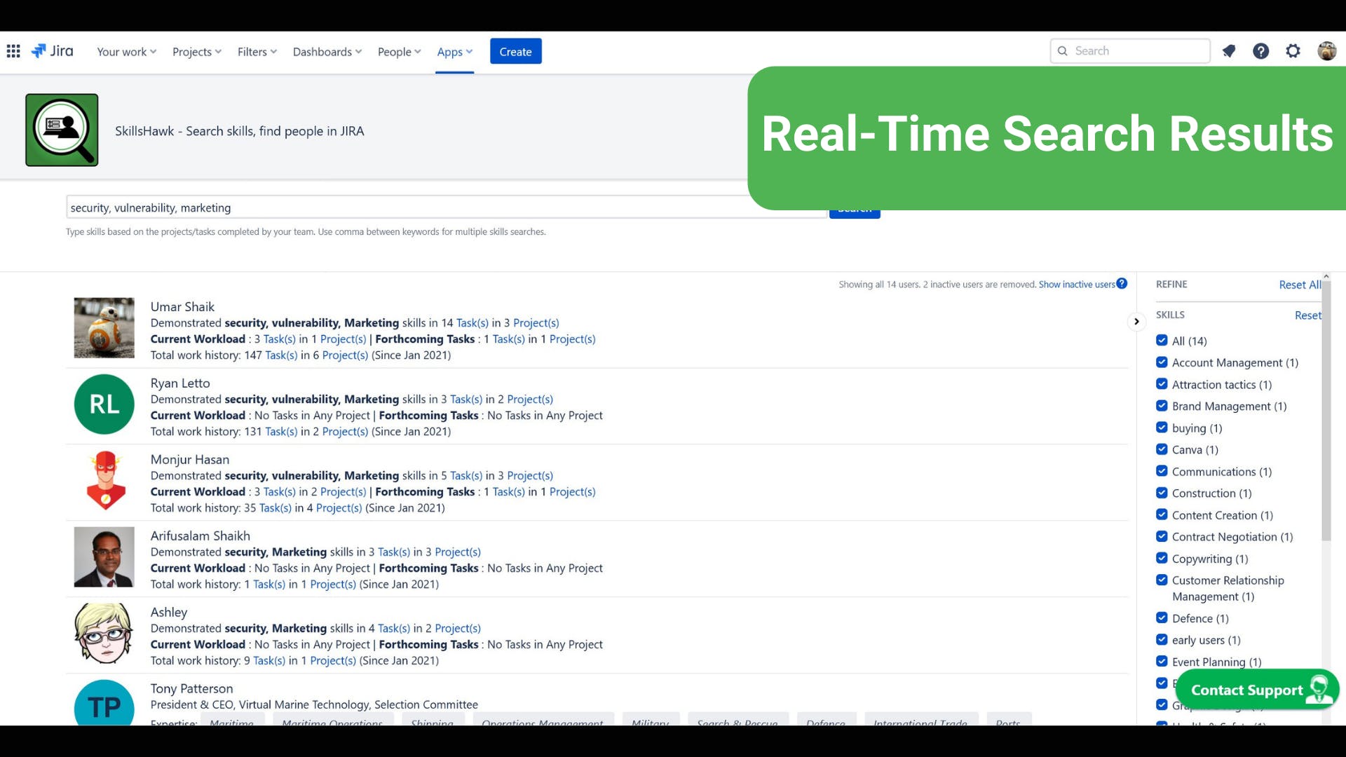Screen dimensions: 1346x757
Task: Click the SkillsHawk app logo
Action: pyautogui.click(x=62, y=130)
